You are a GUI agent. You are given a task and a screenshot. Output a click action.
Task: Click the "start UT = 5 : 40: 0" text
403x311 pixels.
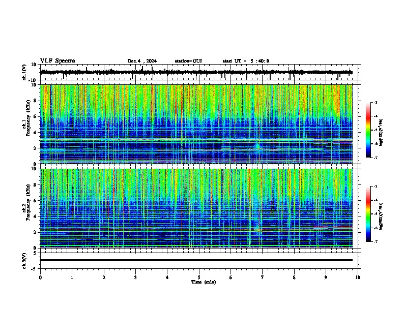click(x=246, y=61)
